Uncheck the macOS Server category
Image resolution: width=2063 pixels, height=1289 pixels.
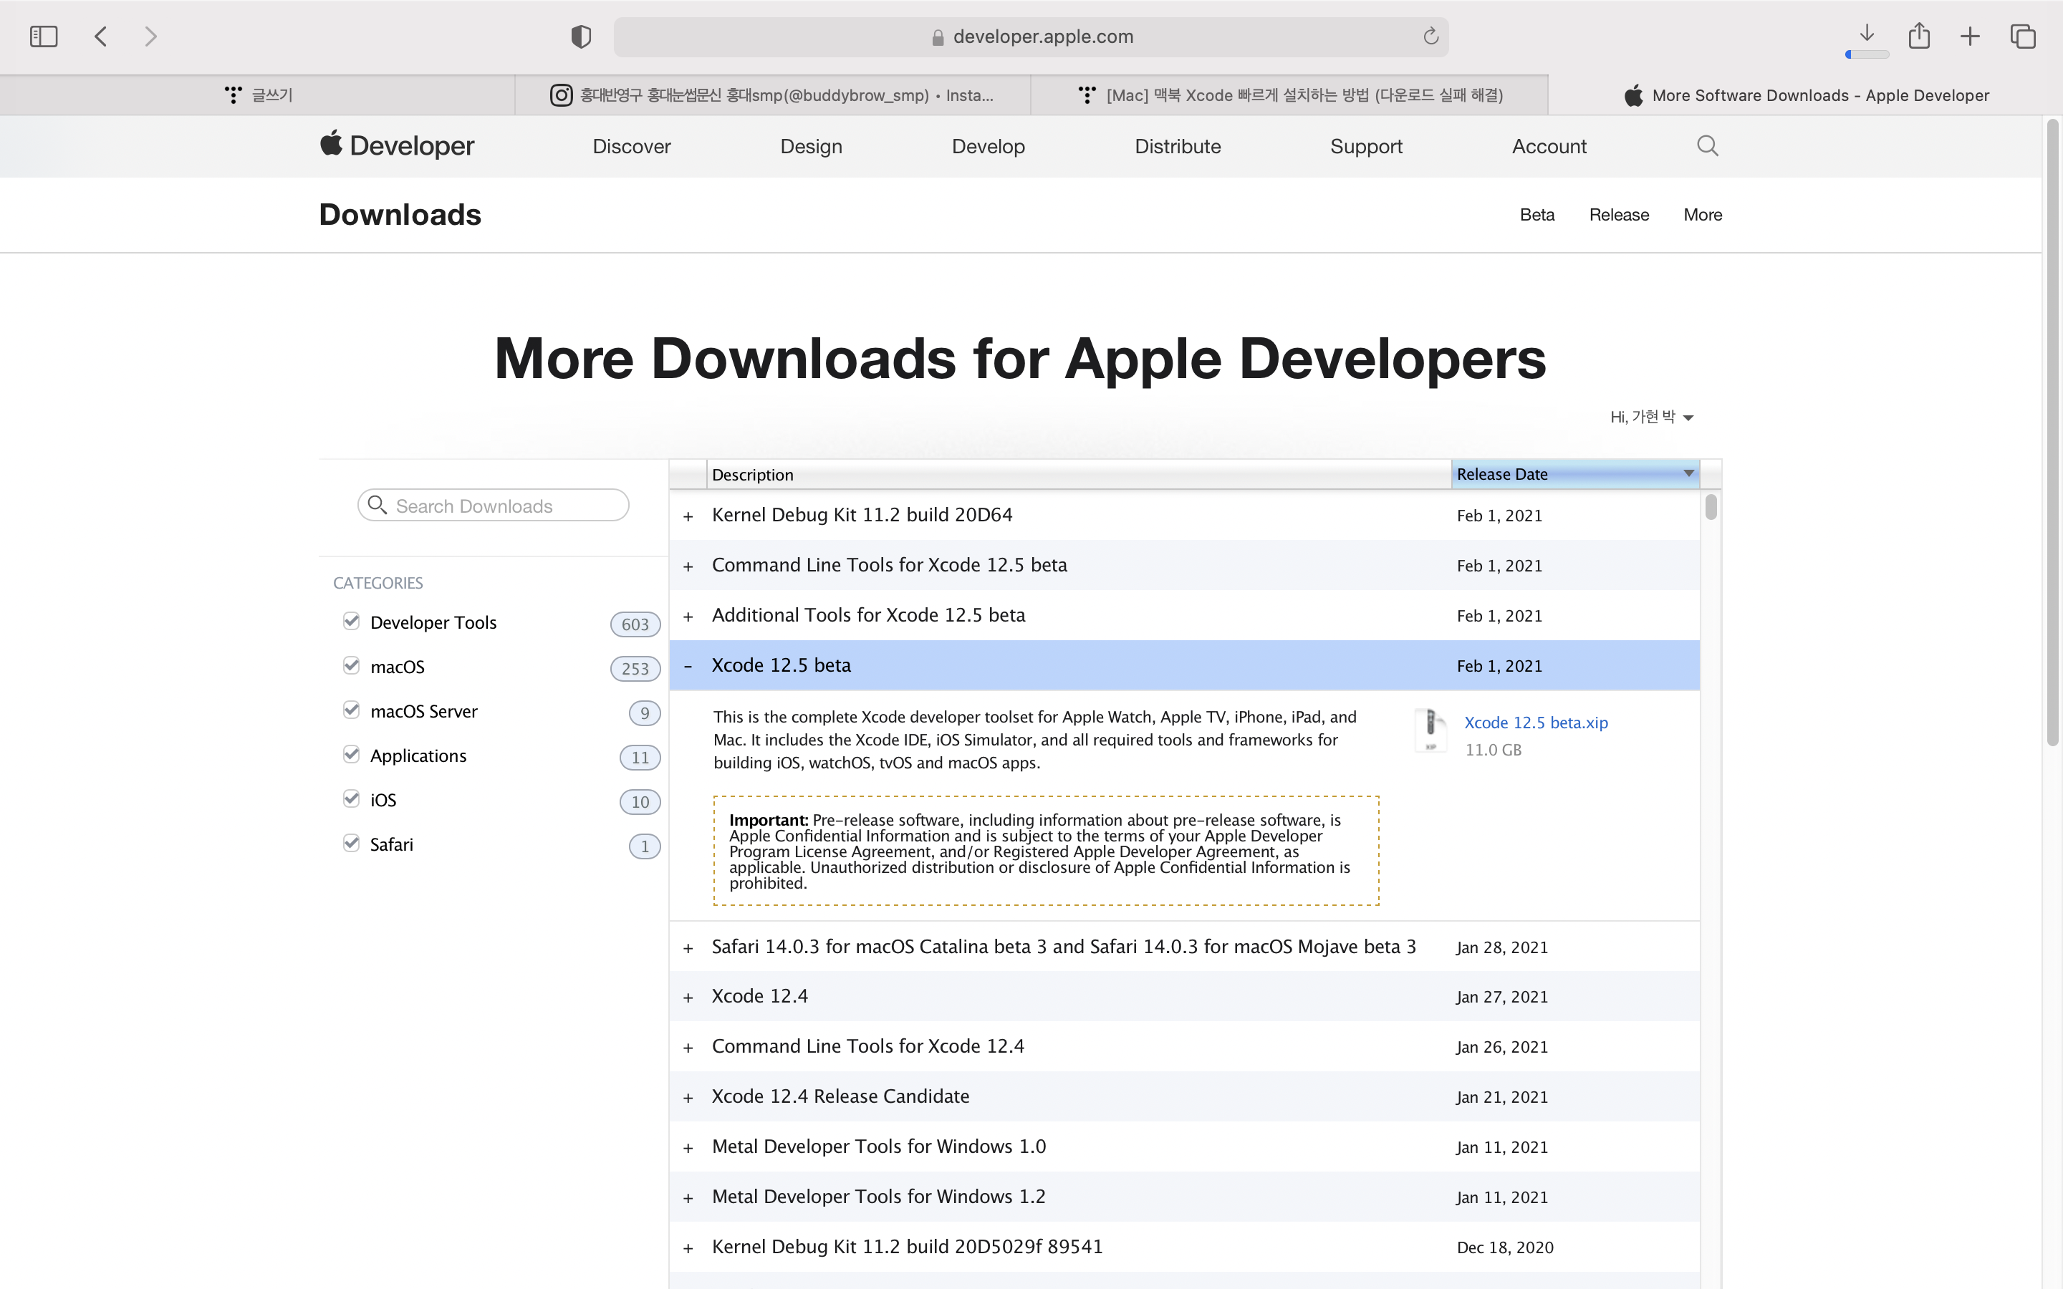point(351,710)
